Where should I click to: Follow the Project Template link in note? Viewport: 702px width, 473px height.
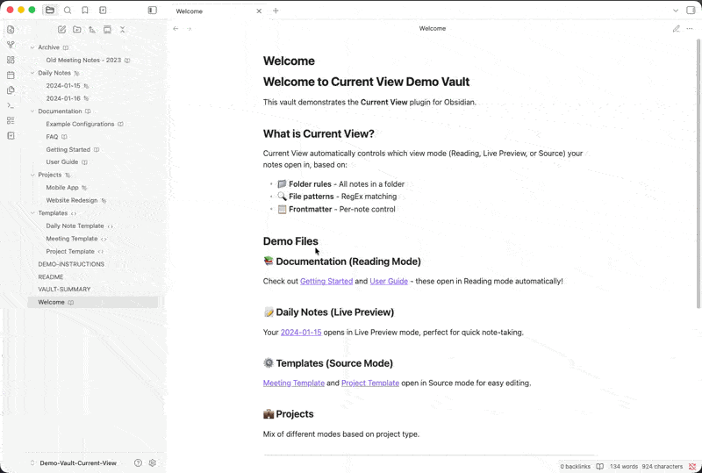(370, 383)
